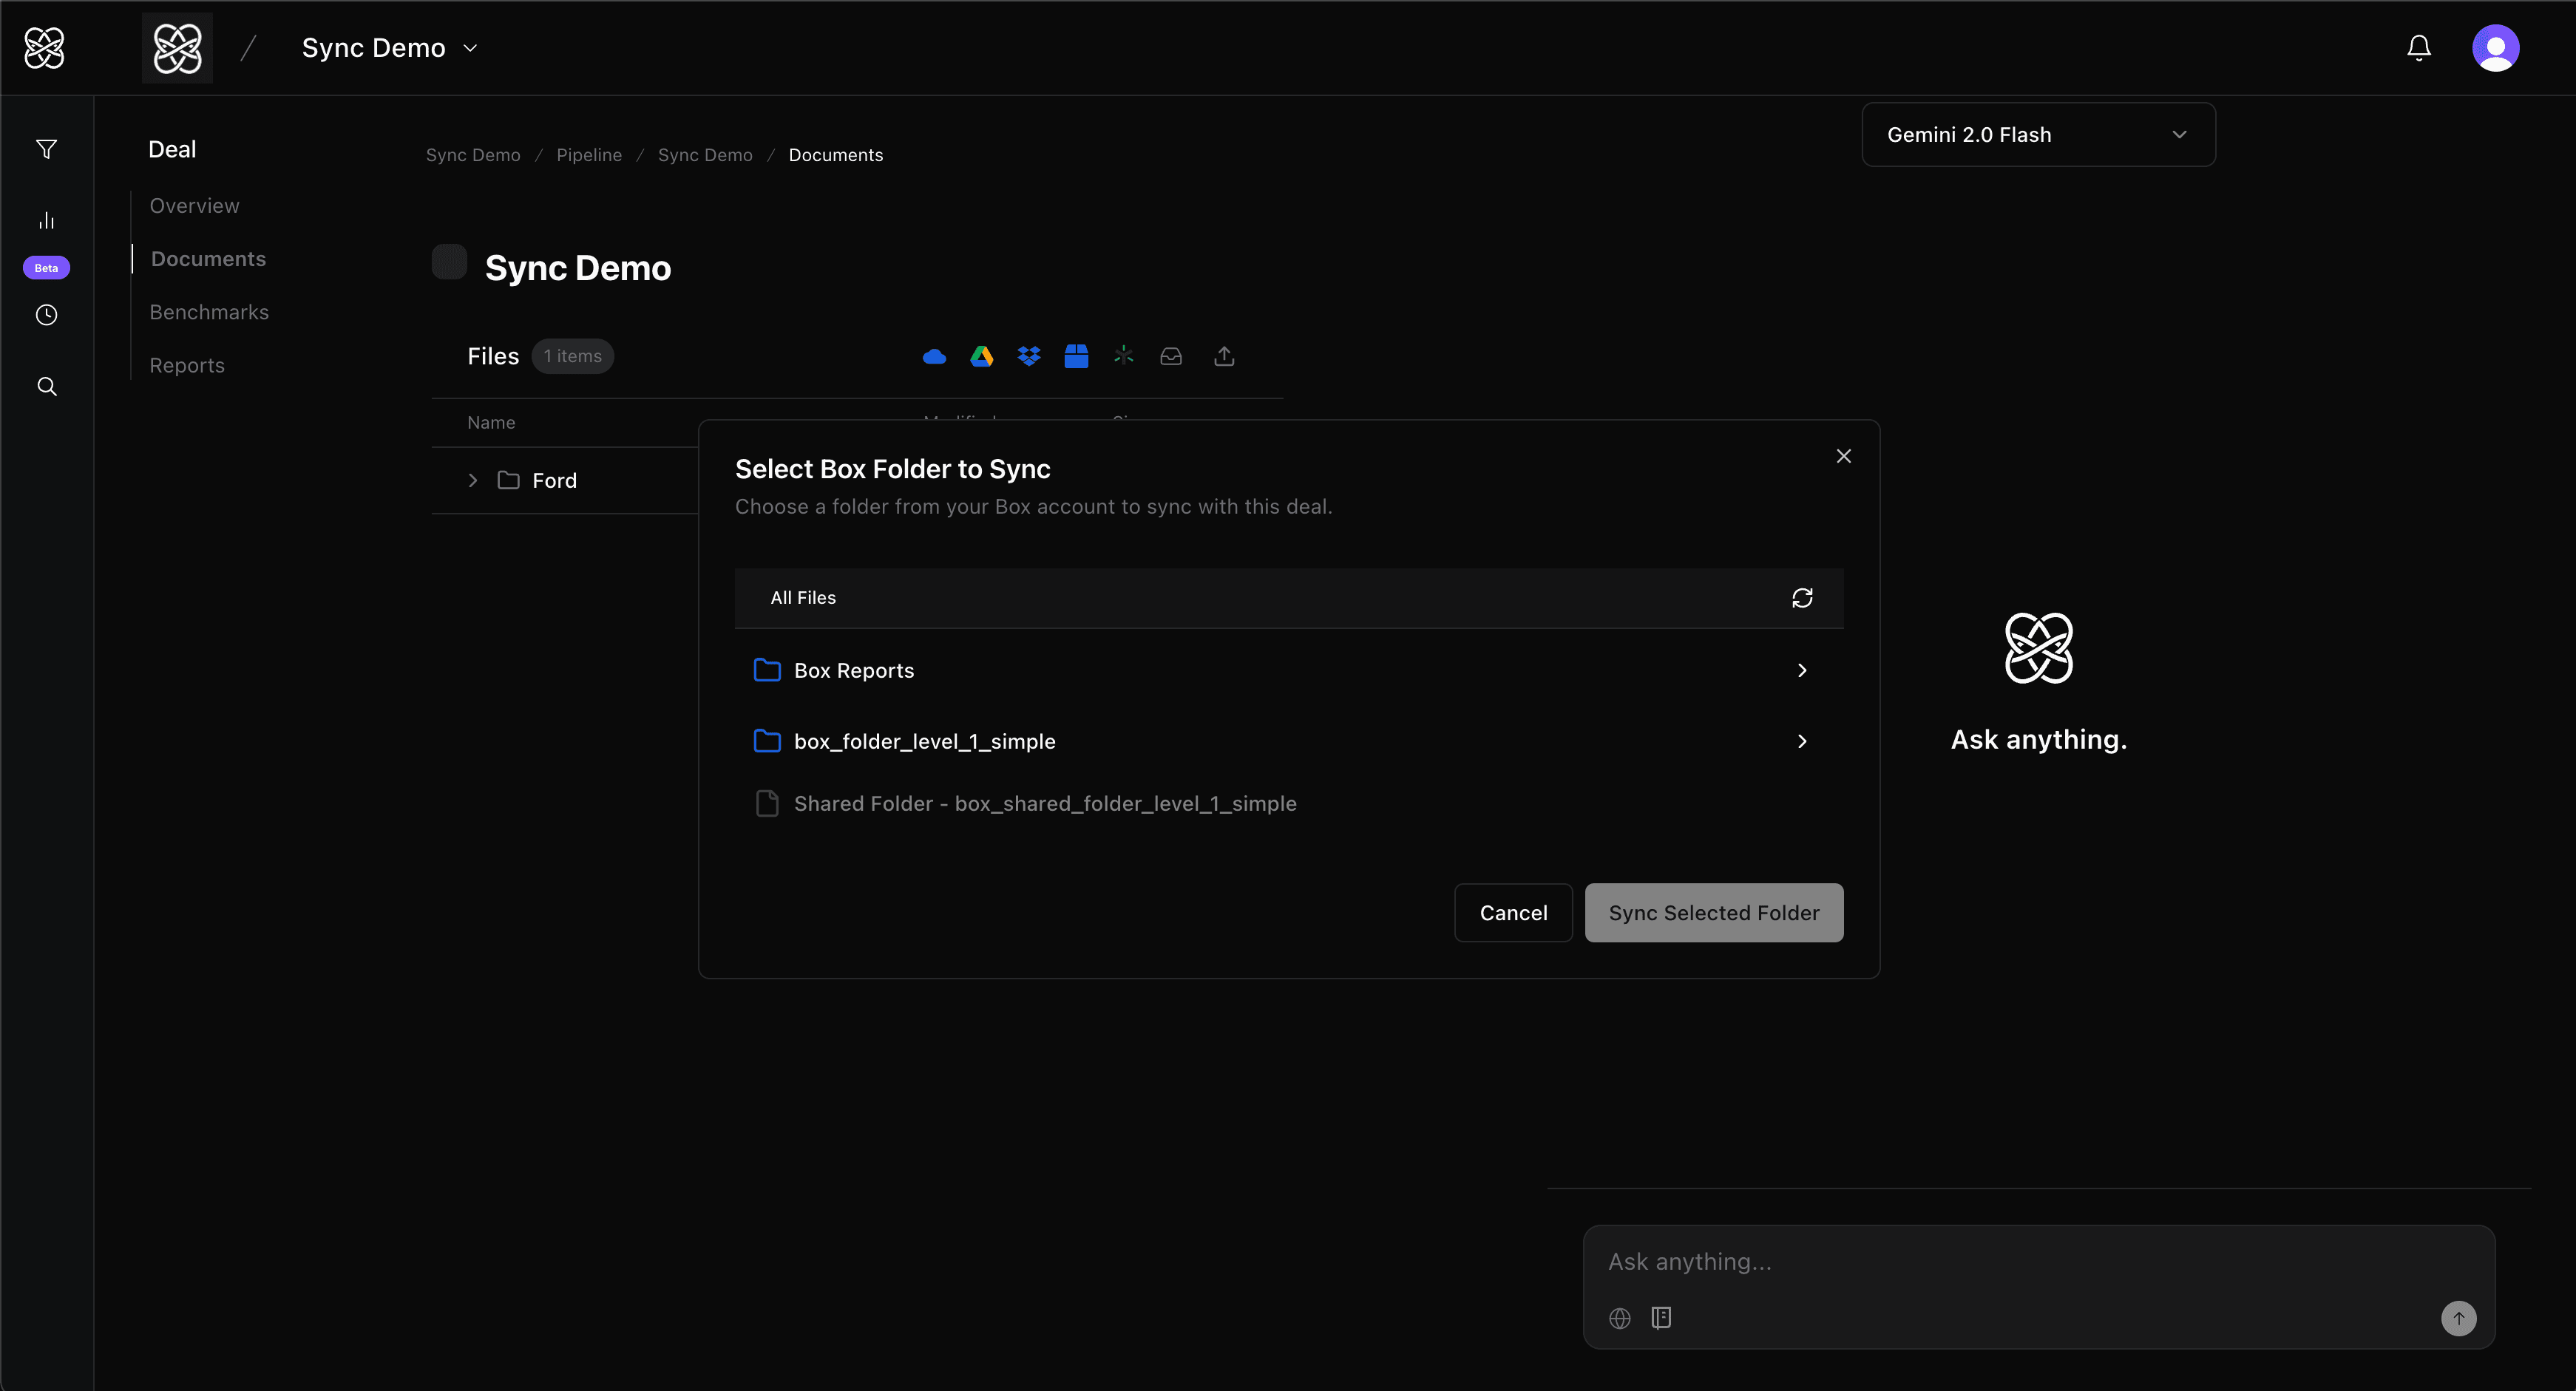Click the Deal sidebar heading
Image resolution: width=2576 pixels, height=1391 pixels.
tap(172, 149)
